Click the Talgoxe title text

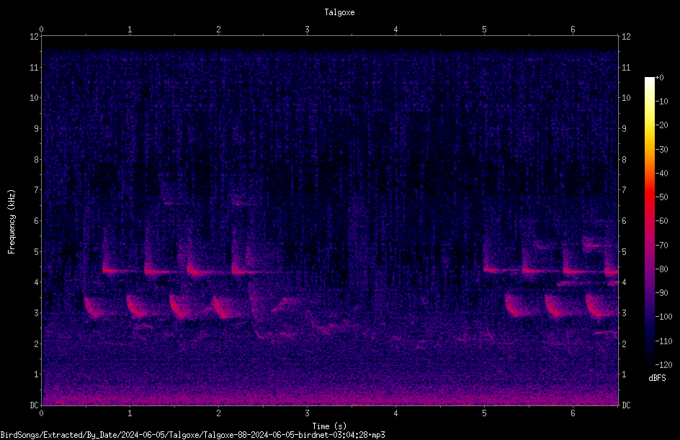coord(339,12)
